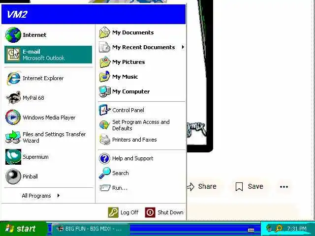Start Windows Media Player icon
The height and width of the screenshot is (236, 315).
point(13,117)
